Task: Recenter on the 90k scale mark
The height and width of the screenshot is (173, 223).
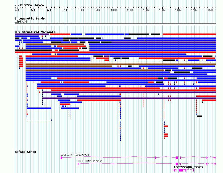Action: click(98, 10)
